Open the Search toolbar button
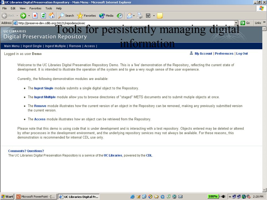 [x=66, y=16]
